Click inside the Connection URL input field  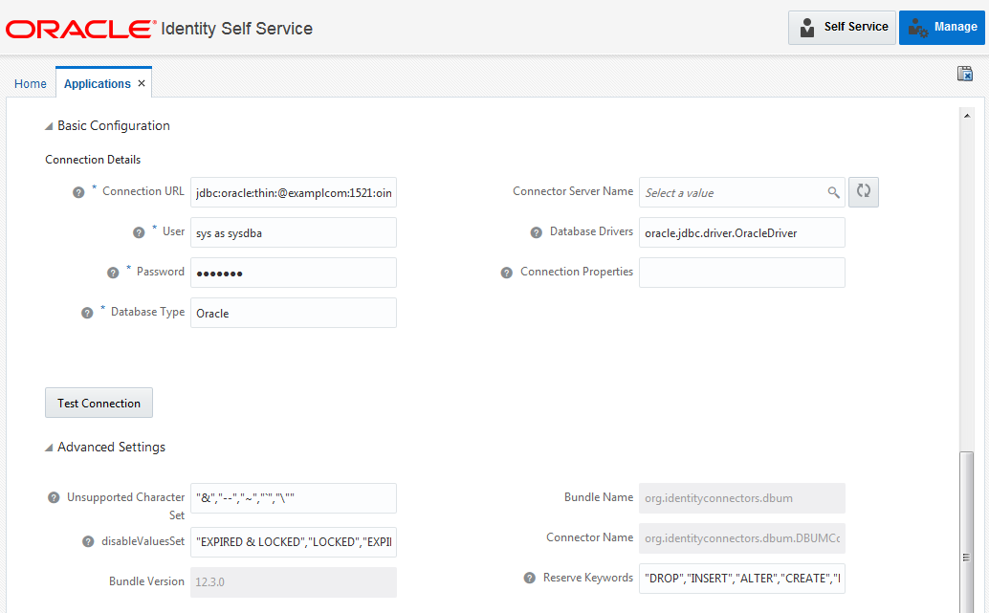click(293, 191)
